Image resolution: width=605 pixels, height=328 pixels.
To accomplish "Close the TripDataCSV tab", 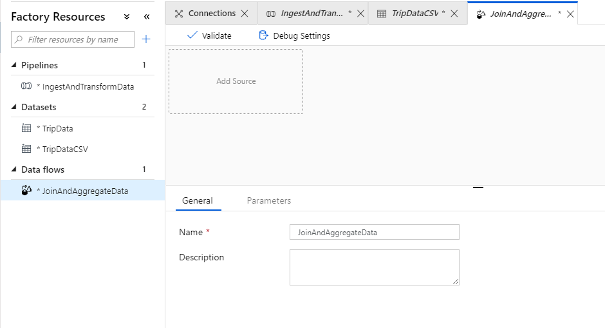I will point(454,14).
